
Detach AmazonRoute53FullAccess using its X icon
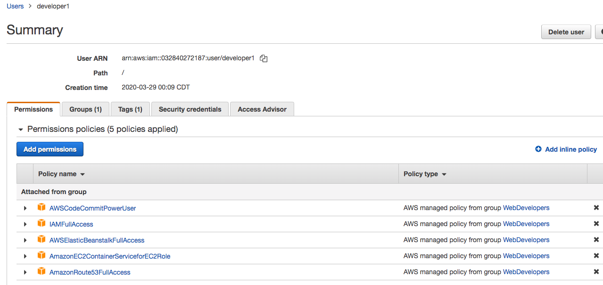pyautogui.click(x=595, y=272)
